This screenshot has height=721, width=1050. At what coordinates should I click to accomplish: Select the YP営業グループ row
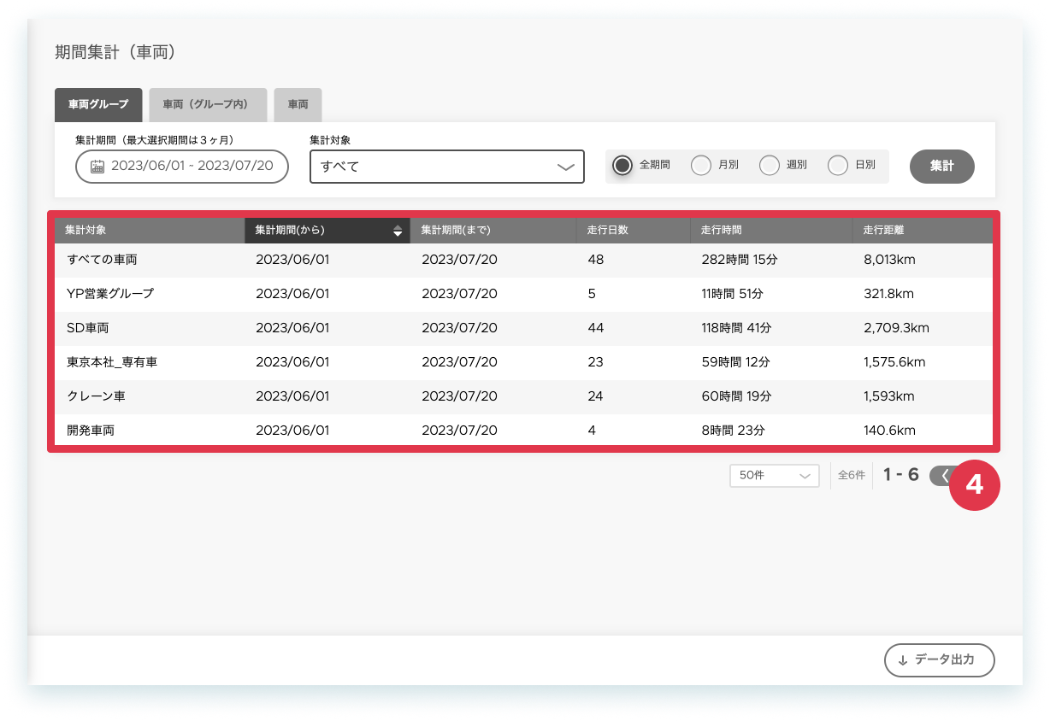pyautogui.click(x=524, y=294)
